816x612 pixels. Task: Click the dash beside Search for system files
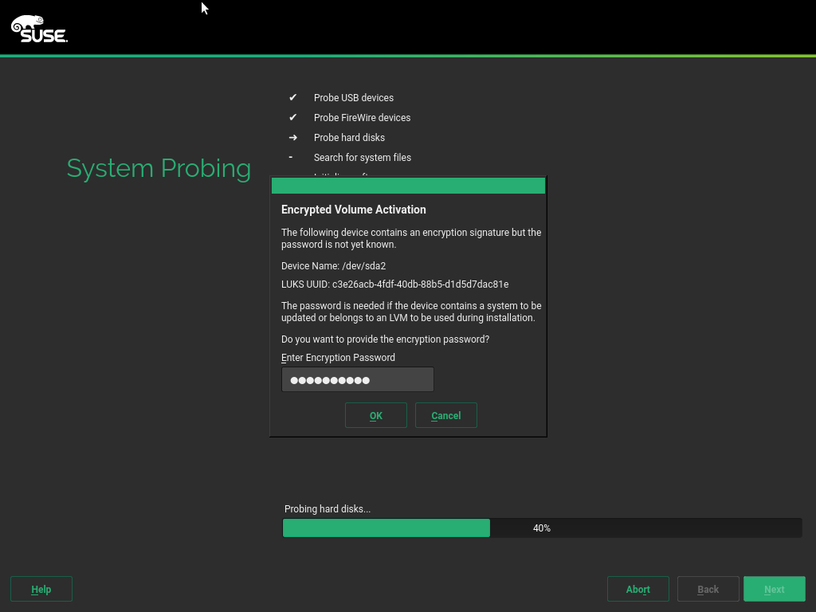[291, 157]
